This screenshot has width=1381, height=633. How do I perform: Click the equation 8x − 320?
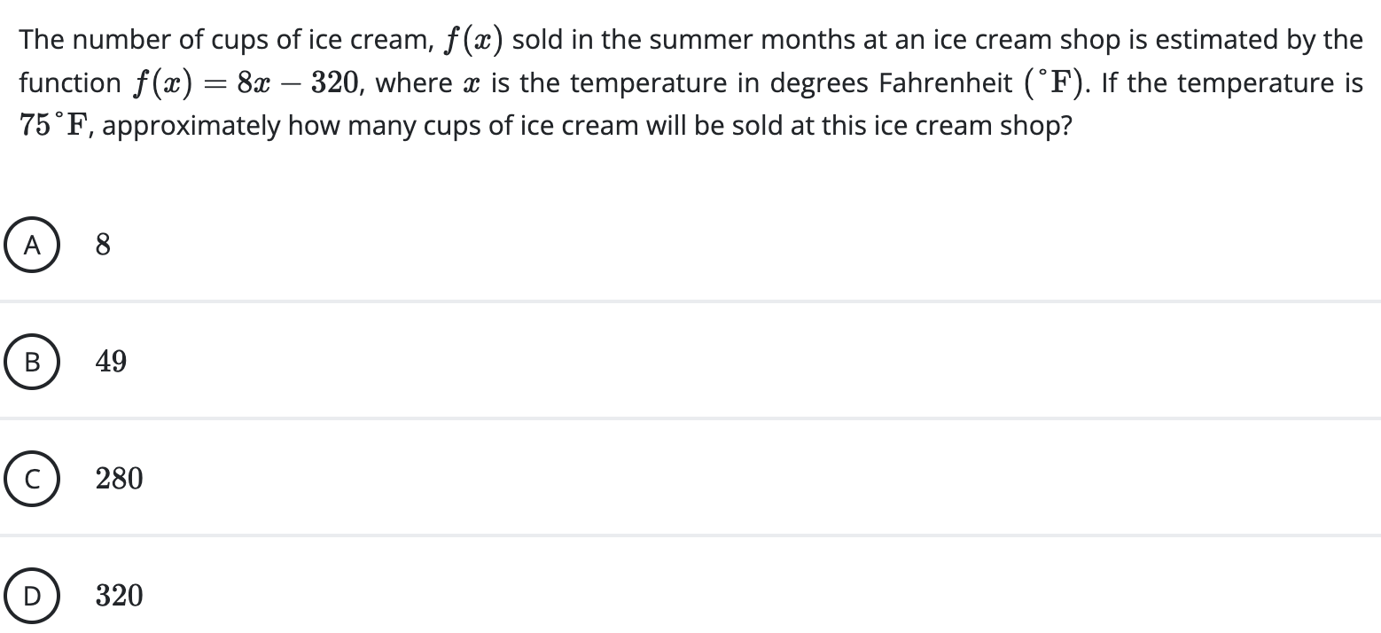pos(297,83)
